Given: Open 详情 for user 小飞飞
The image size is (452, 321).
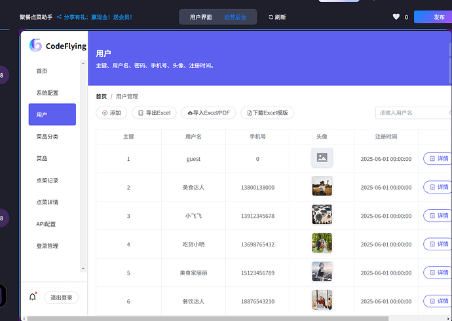Looking at the screenshot, I should (438, 216).
